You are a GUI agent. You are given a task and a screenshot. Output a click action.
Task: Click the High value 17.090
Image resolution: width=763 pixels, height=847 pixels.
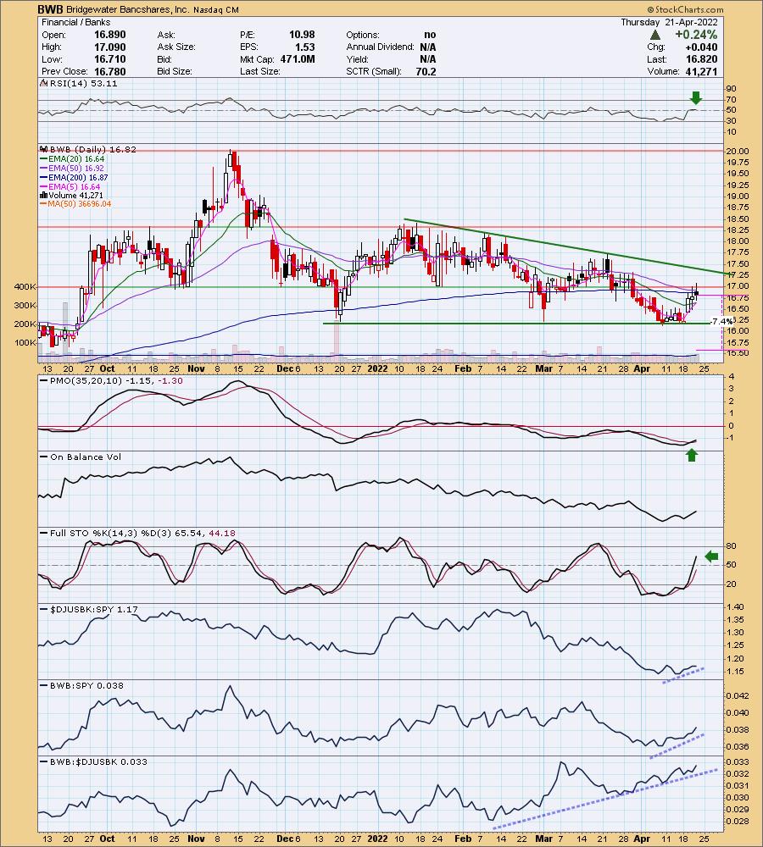(109, 47)
